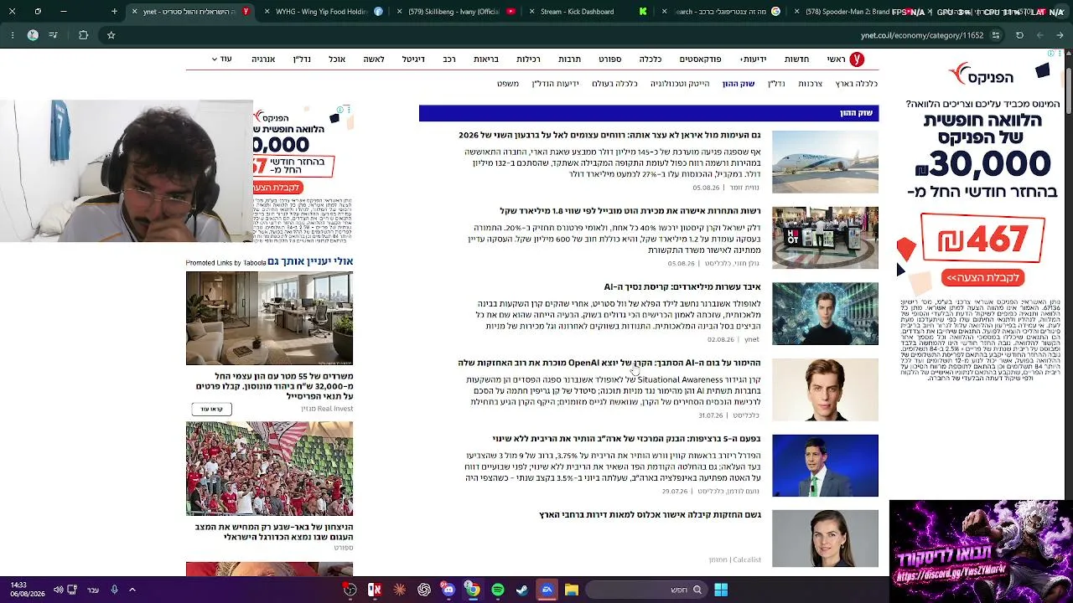Open the Chrome profile avatar
This screenshot has height=603, width=1073.
point(33,35)
